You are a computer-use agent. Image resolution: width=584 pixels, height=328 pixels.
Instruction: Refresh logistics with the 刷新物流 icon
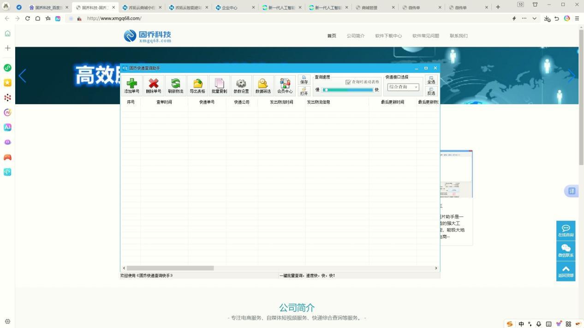175,85
